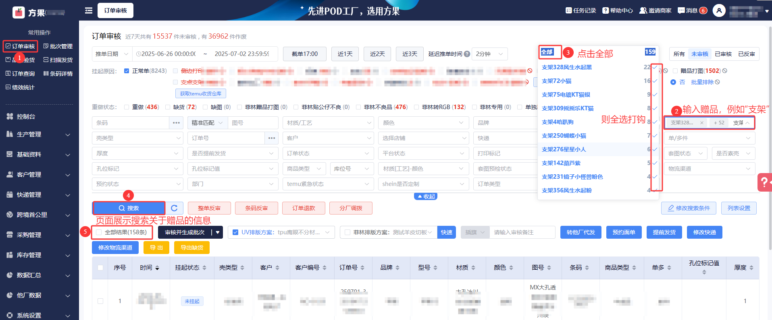Click the user avatar icon
This screenshot has width=772, height=320.
coord(719,10)
